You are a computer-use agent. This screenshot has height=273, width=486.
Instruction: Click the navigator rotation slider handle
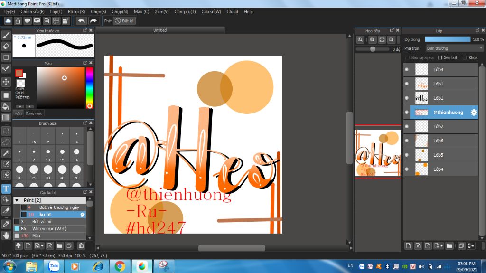(x=373, y=49)
